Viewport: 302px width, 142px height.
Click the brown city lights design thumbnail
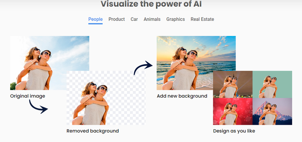[233, 84]
